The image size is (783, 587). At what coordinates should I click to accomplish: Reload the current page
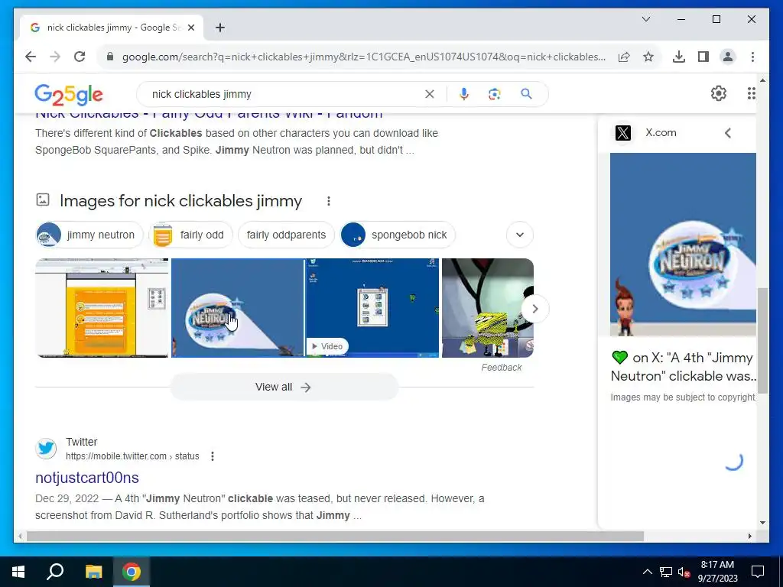click(x=80, y=57)
